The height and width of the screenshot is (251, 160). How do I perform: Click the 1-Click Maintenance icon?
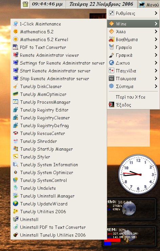pos(16,24)
